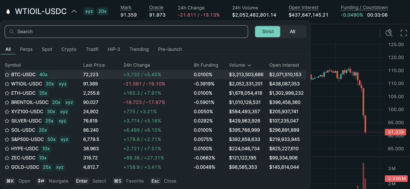Sort by 24h Change column header
The image size is (410, 189).
137,65
